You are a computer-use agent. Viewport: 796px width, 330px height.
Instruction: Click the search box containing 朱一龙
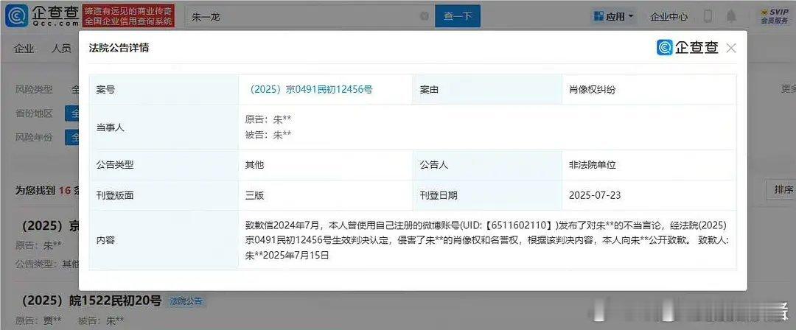tap(310, 16)
